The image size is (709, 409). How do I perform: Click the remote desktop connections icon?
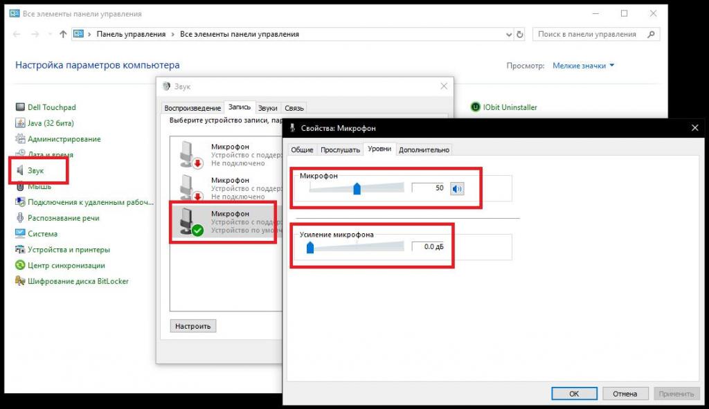pyautogui.click(x=20, y=202)
